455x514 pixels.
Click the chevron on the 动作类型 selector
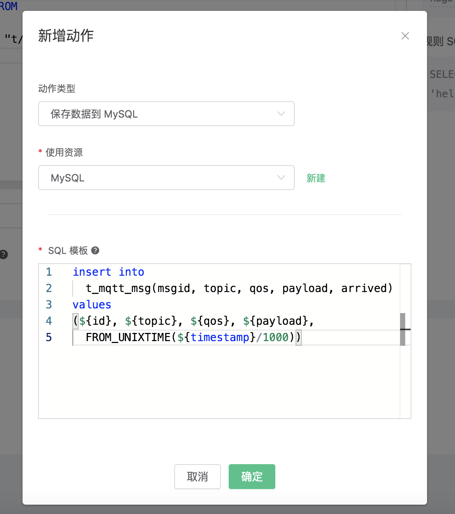tap(281, 114)
